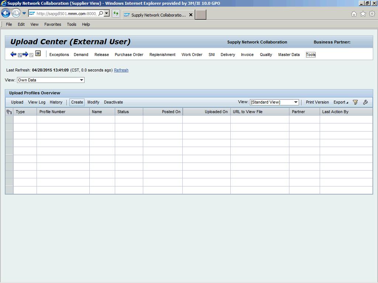The width and height of the screenshot is (378, 283).
Task: Open a new browser tab
Action: click(x=200, y=15)
